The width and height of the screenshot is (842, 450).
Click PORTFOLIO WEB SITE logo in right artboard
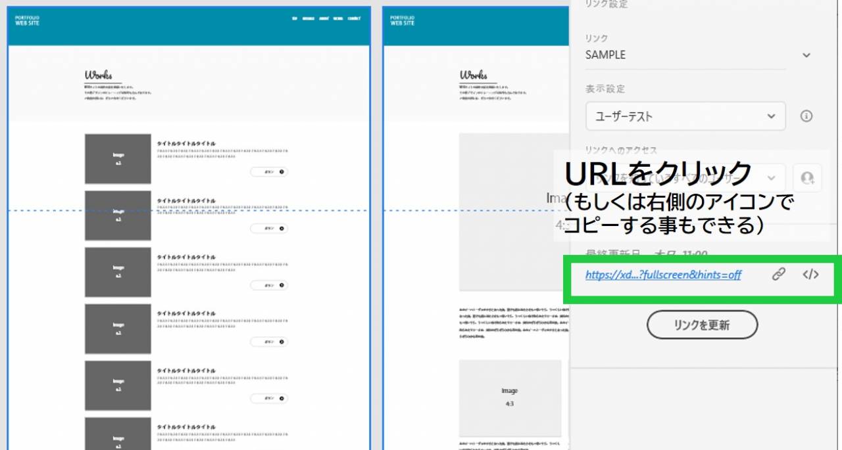pyautogui.click(x=403, y=20)
